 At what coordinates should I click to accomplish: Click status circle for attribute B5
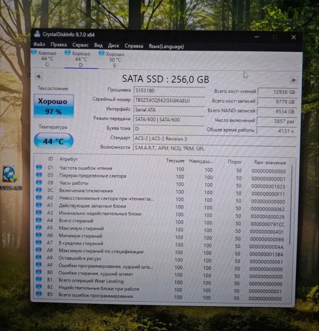(x=39, y=294)
